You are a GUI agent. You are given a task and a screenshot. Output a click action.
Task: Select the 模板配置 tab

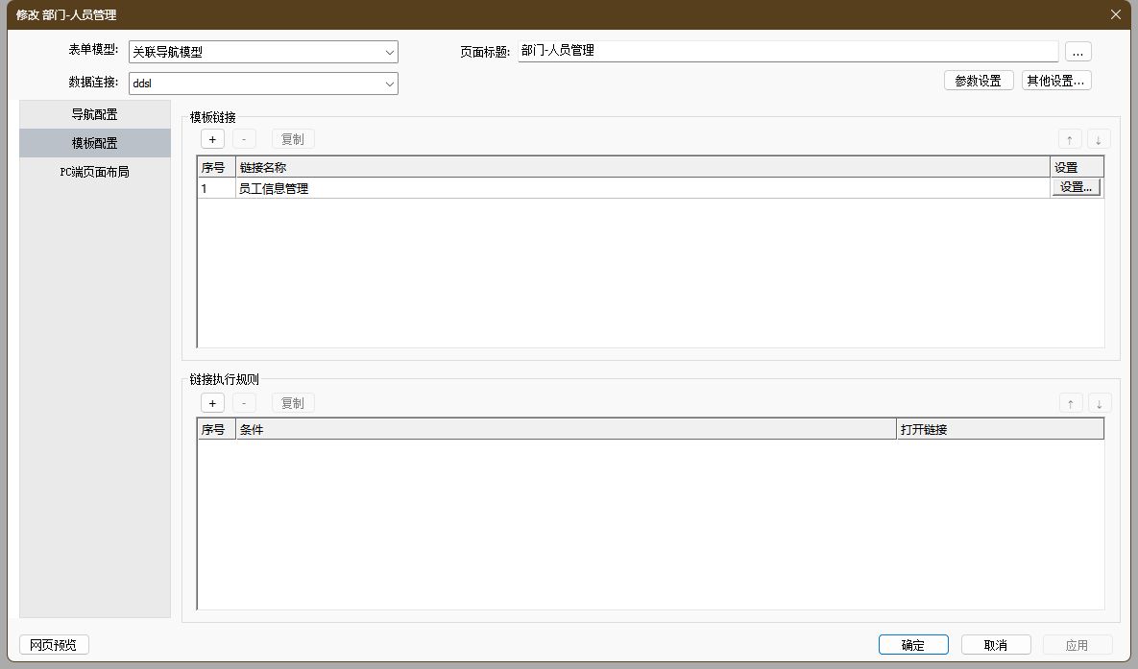click(x=95, y=143)
